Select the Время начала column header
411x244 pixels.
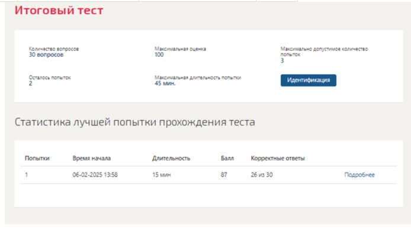point(92,158)
